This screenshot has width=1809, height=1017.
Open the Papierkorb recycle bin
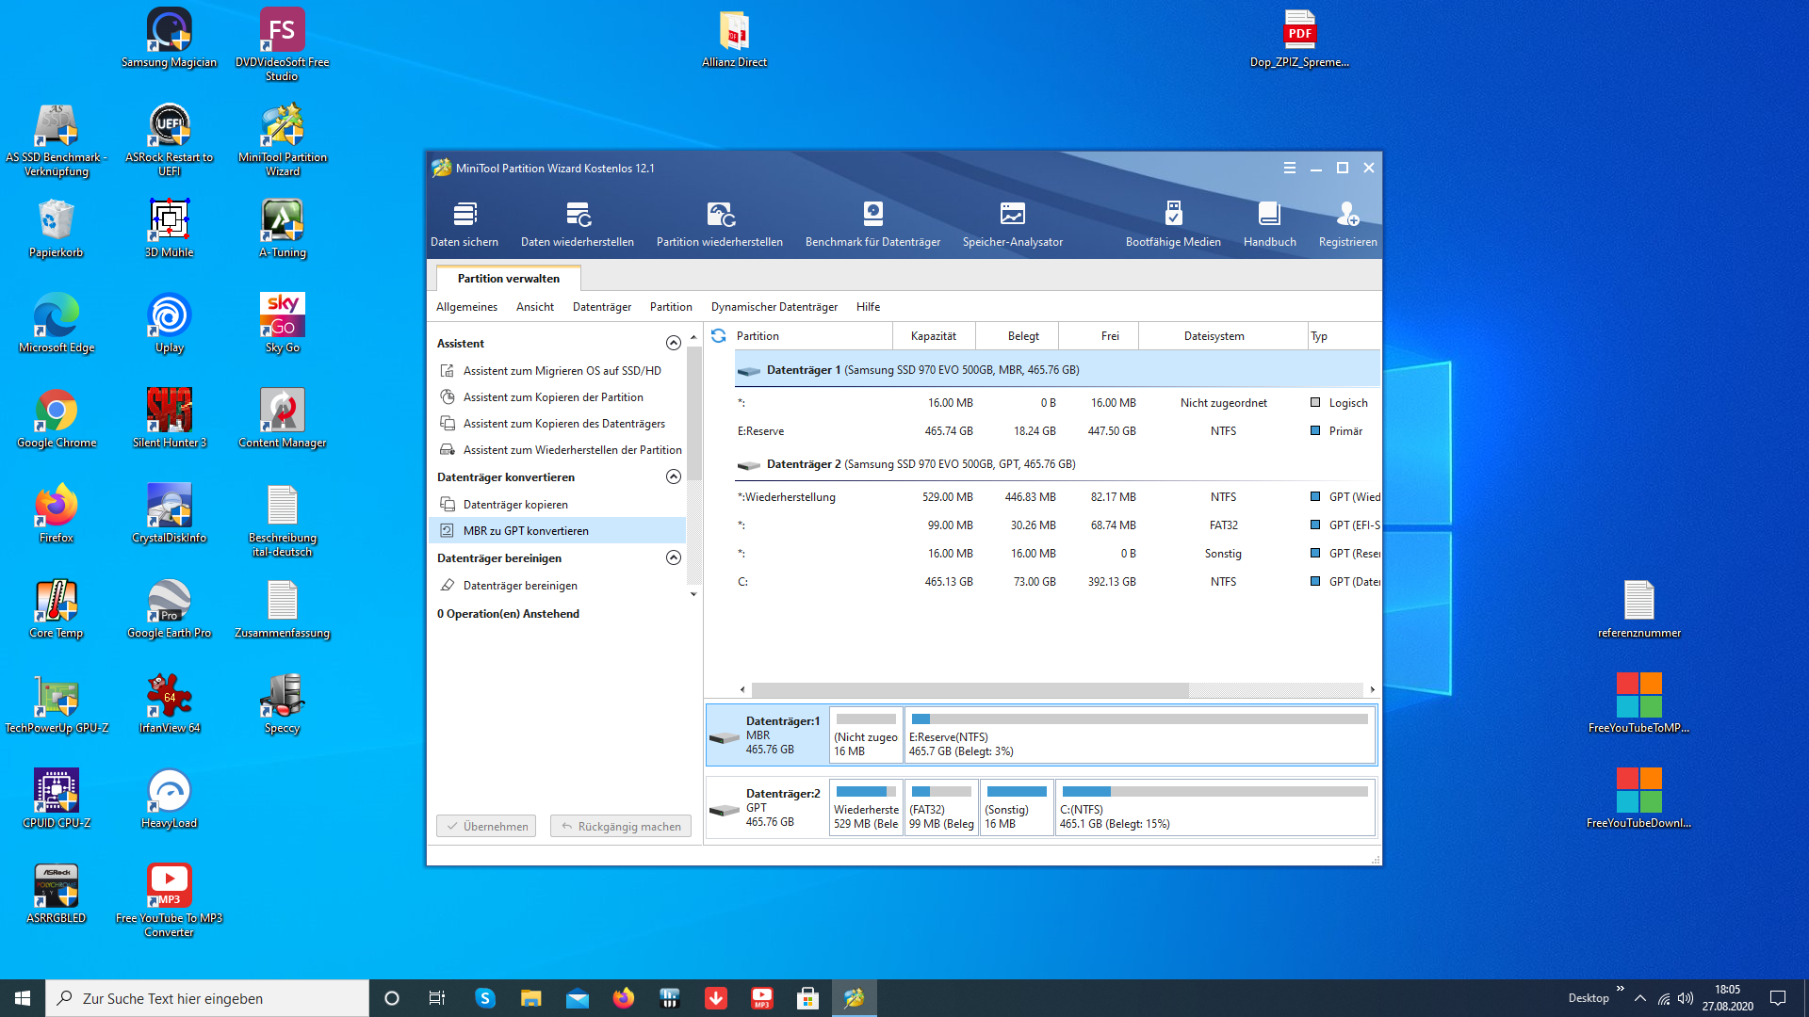click(57, 229)
